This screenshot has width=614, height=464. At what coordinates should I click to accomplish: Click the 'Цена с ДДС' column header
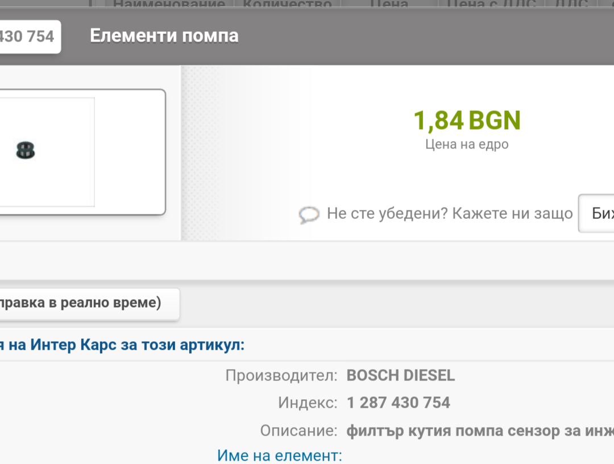(491, 5)
